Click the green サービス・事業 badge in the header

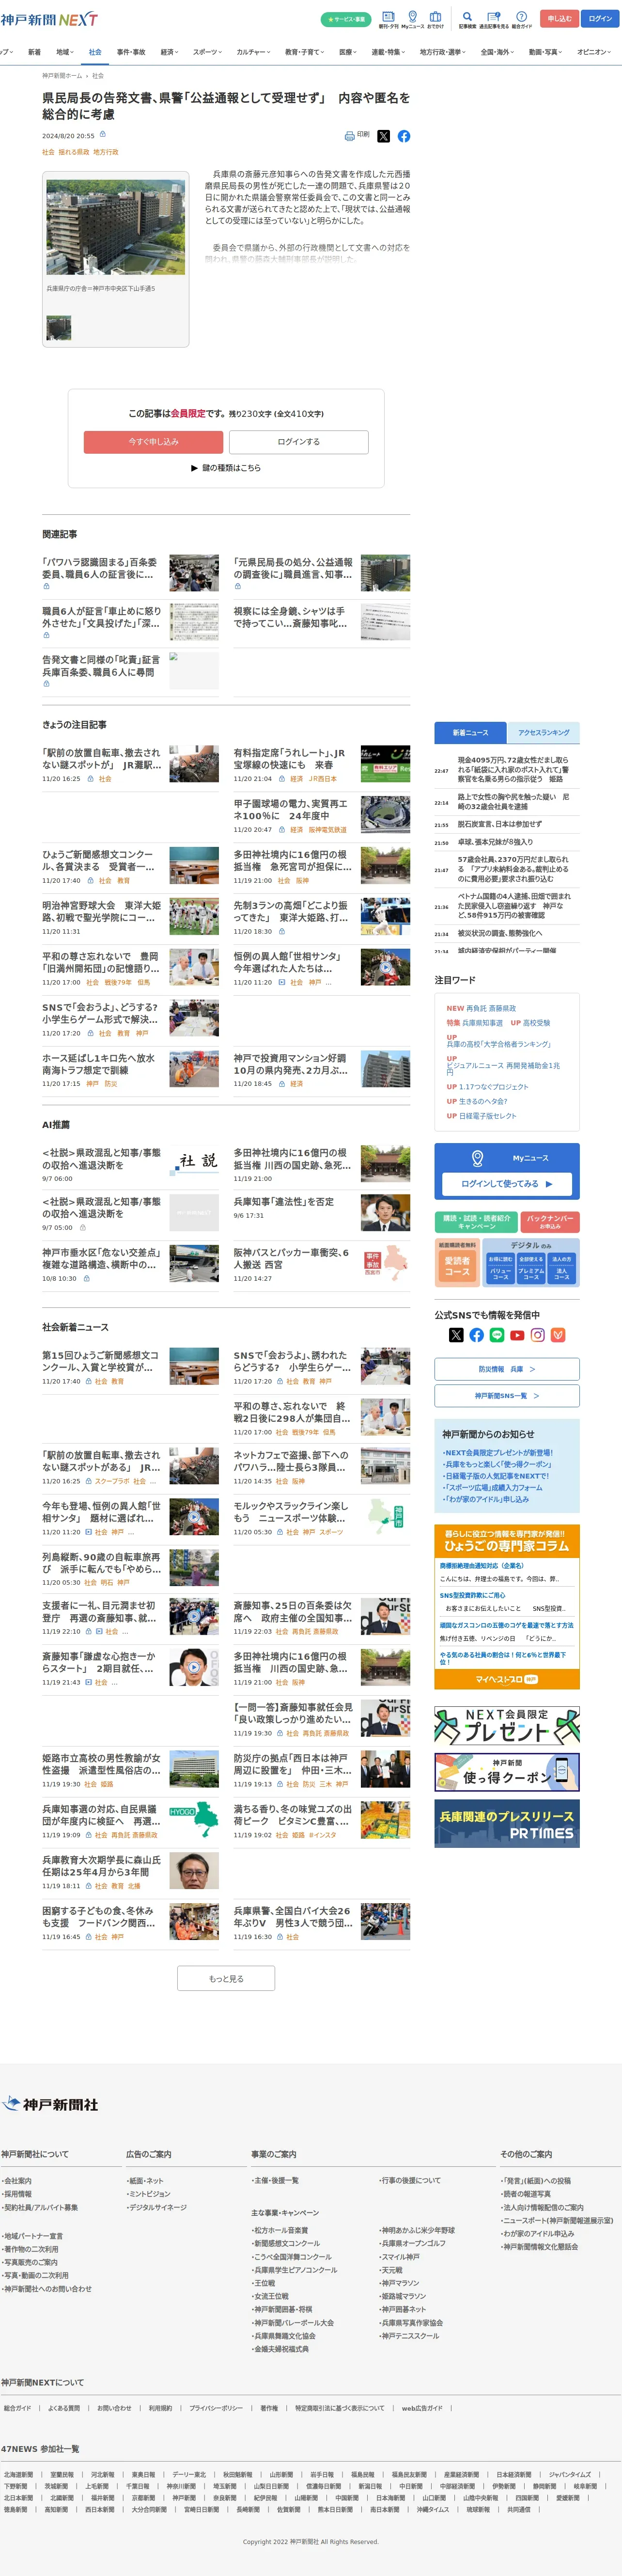[345, 19]
